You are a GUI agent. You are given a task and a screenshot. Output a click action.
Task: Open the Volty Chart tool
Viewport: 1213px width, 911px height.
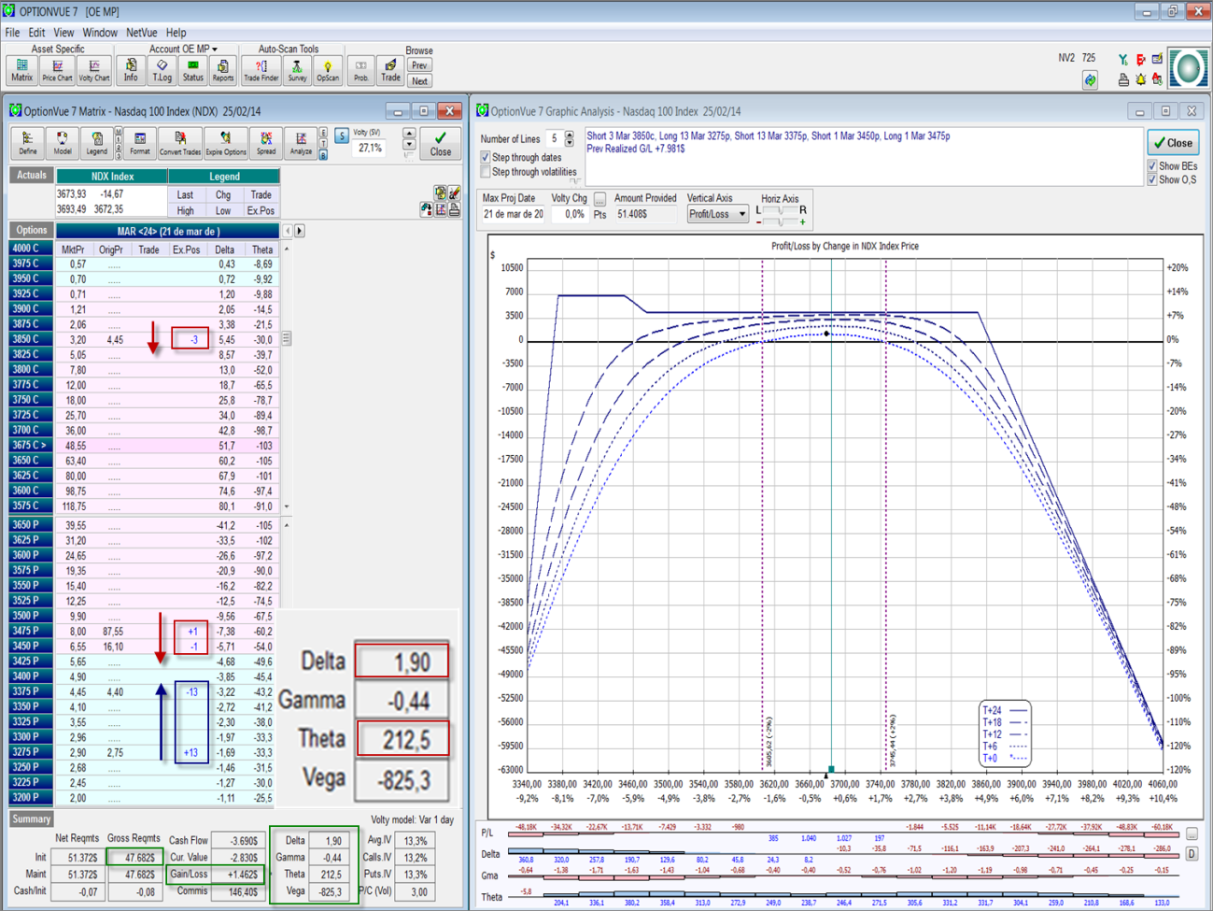point(93,70)
